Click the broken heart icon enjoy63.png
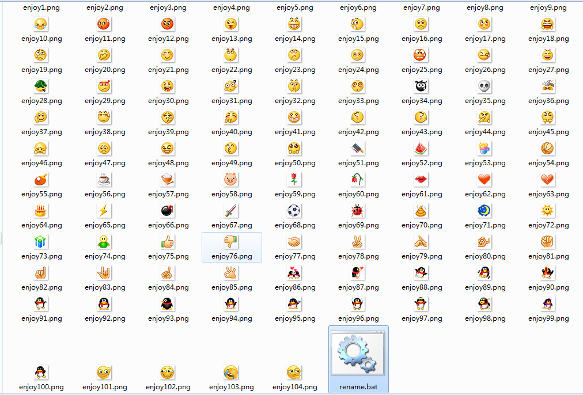 click(x=547, y=180)
